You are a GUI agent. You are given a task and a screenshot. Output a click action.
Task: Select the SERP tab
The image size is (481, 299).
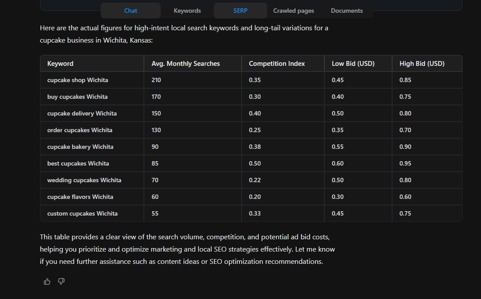click(240, 11)
